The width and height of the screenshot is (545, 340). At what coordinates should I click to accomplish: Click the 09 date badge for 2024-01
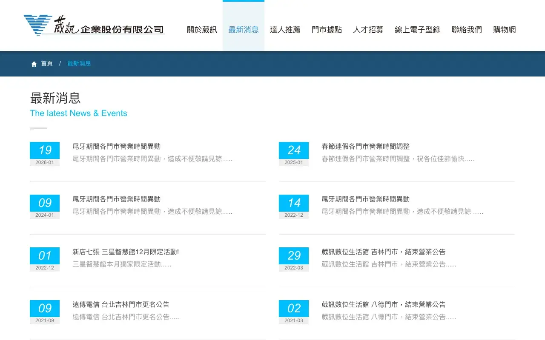pyautogui.click(x=45, y=203)
